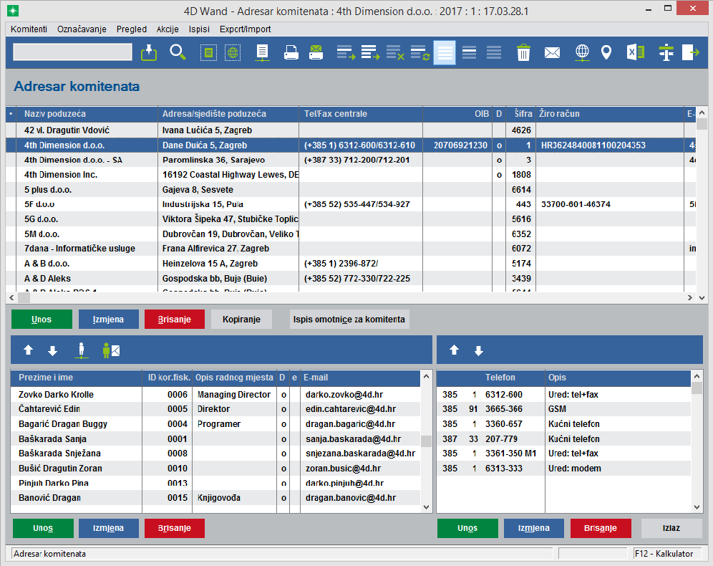This screenshot has width=713, height=566.
Task: Click the search input field in toolbar
Action: coord(73,52)
